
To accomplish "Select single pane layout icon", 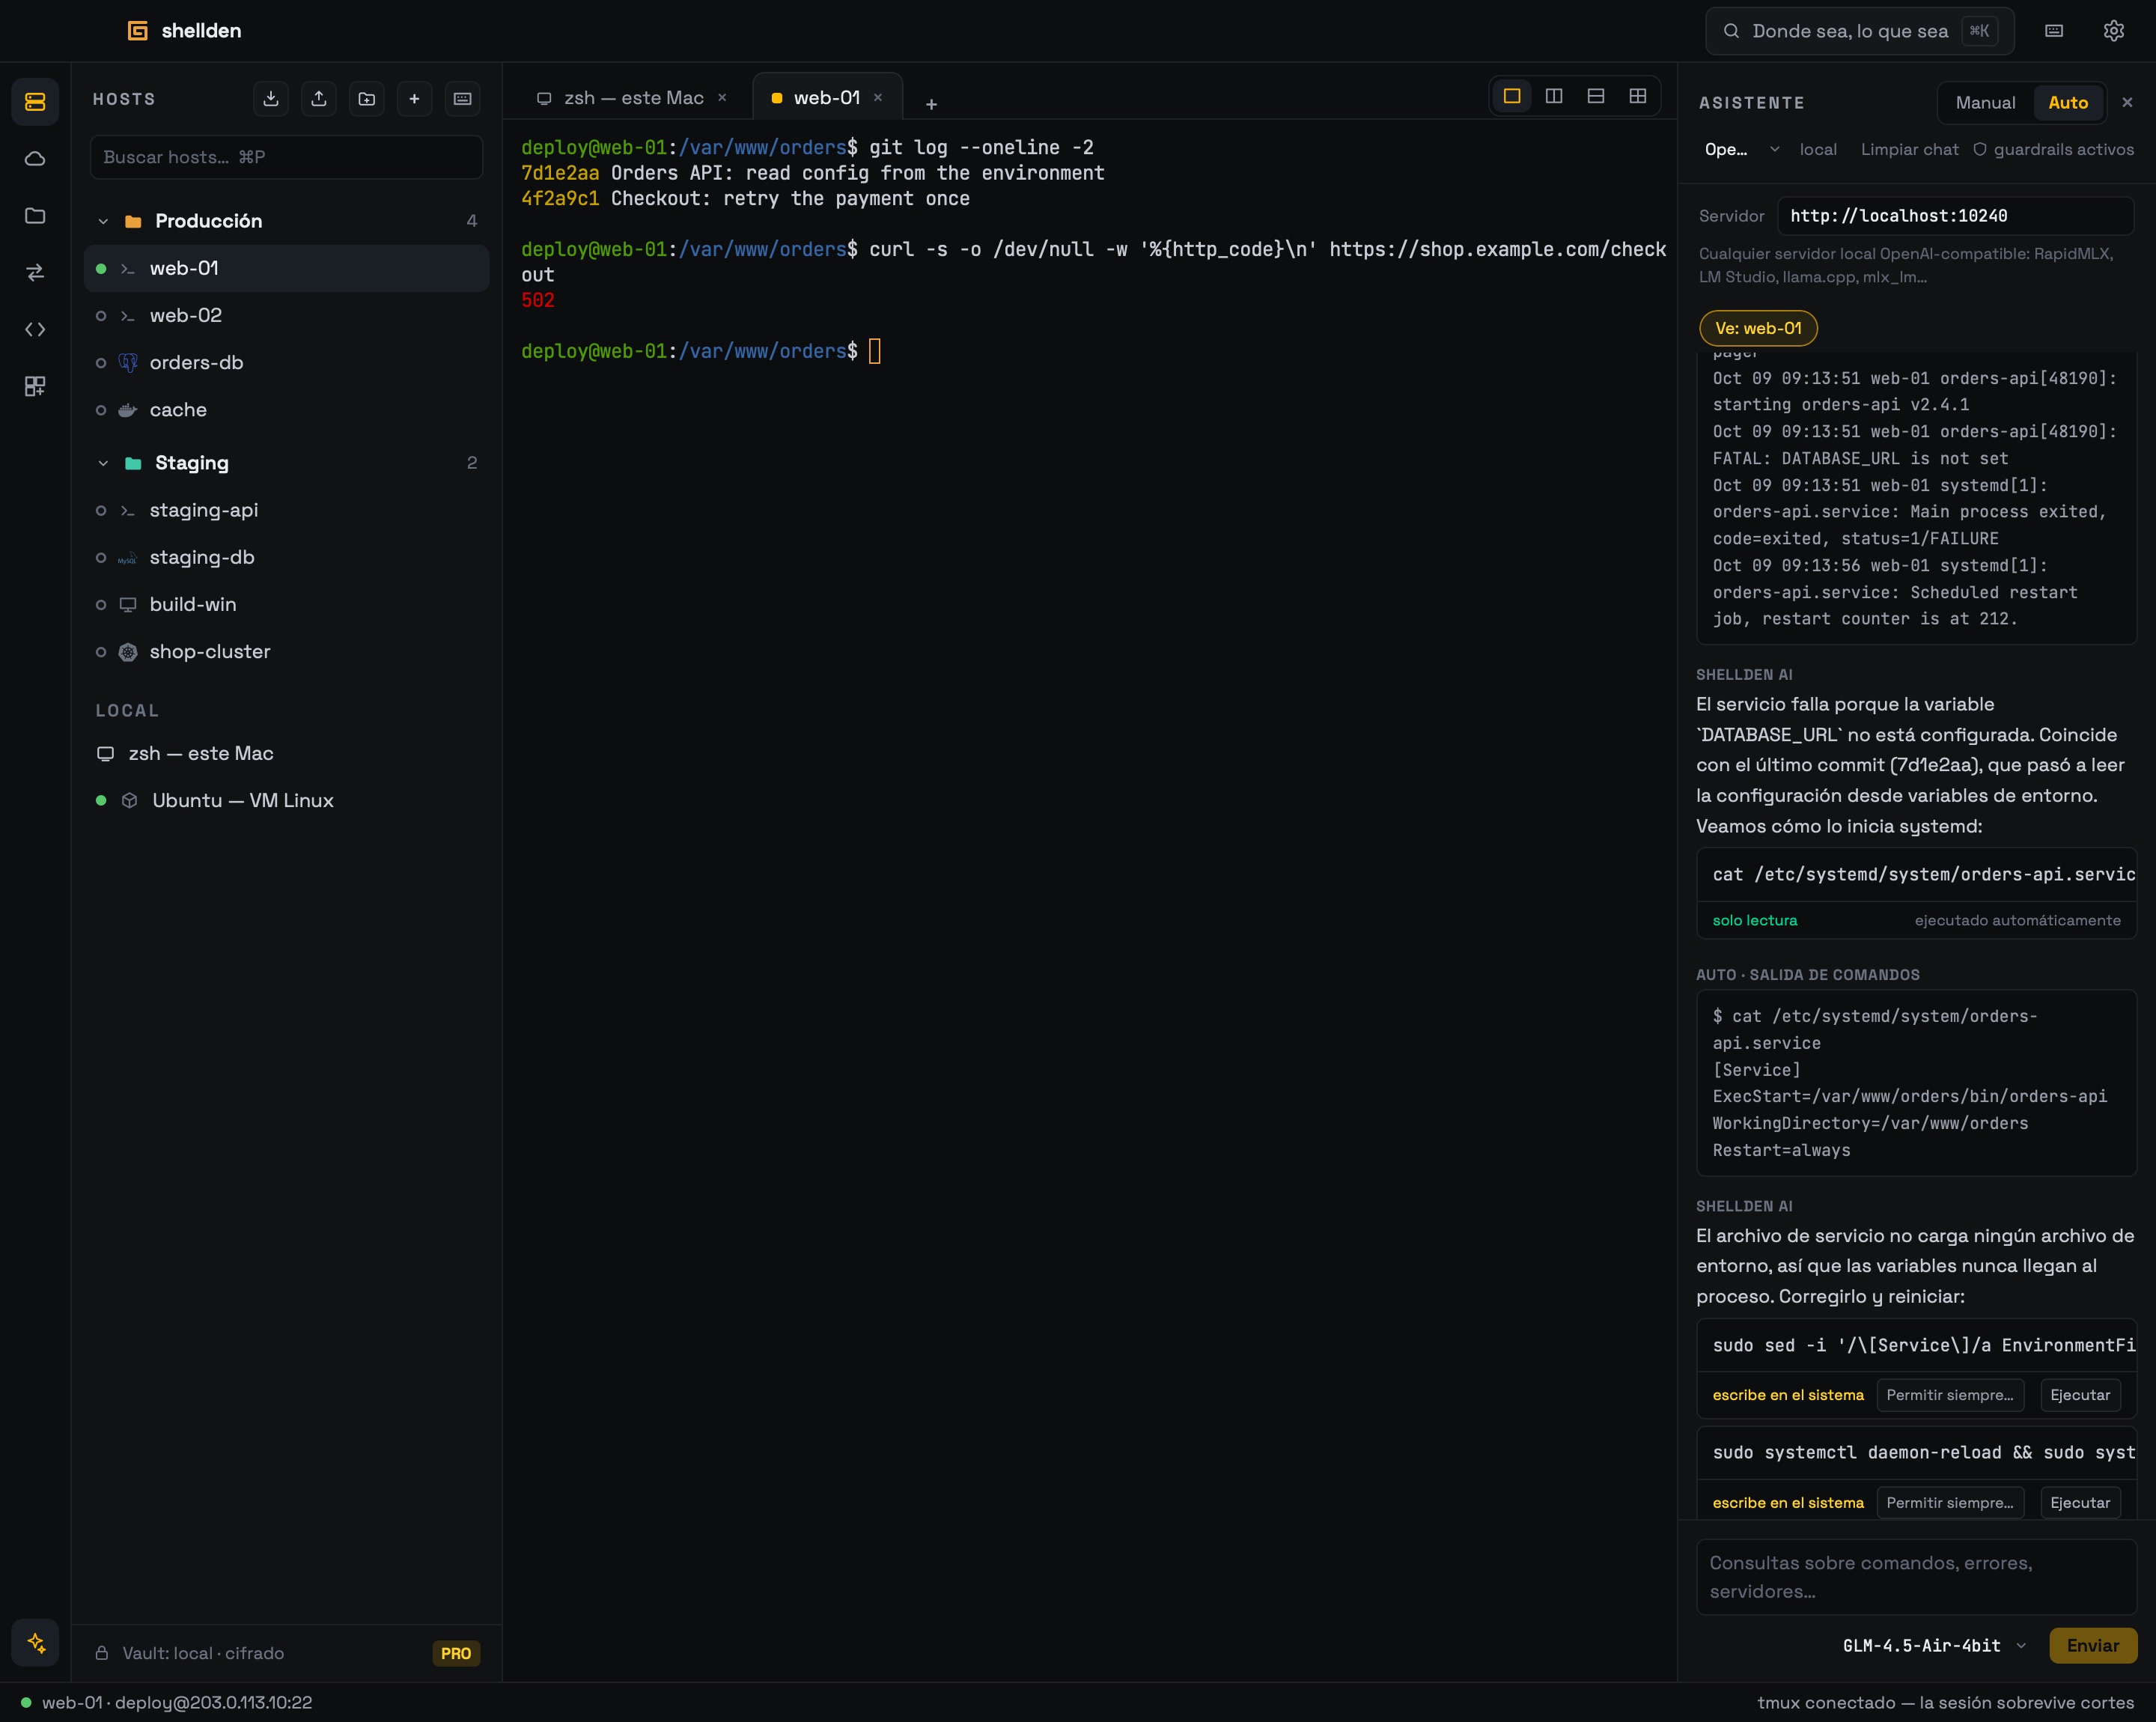I will pyautogui.click(x=1512, y=96).
